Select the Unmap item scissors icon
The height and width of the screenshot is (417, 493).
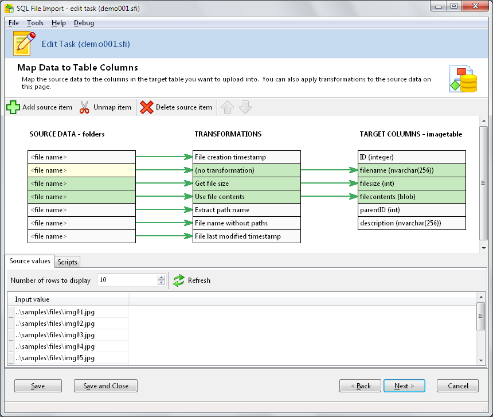tap(84, 107)
